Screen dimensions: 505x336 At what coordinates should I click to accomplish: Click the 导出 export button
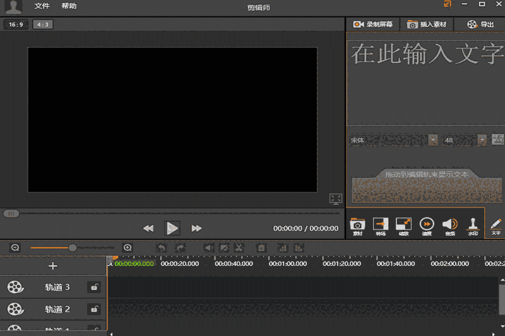pos(481,25)
